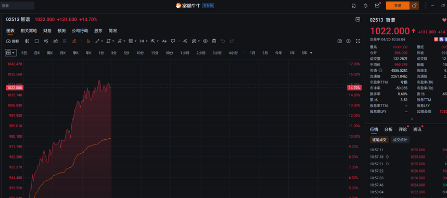Enter fullscreen chart mode

pos(358,41)
